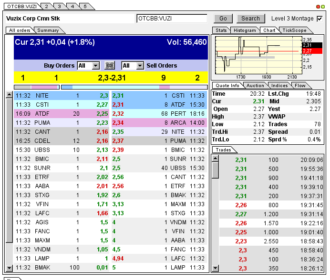Click the order book scroll down arrow
This screenshot has width=330, height=280.
[9, 268]
